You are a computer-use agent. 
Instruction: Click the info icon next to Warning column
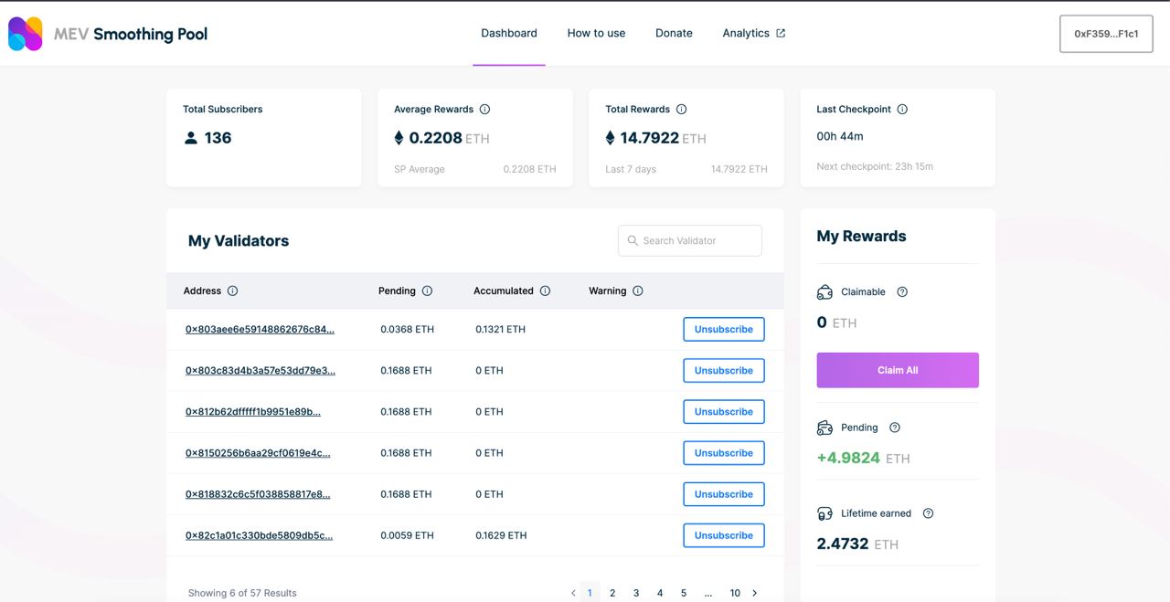pyautogui.click(x=638, y=291)
